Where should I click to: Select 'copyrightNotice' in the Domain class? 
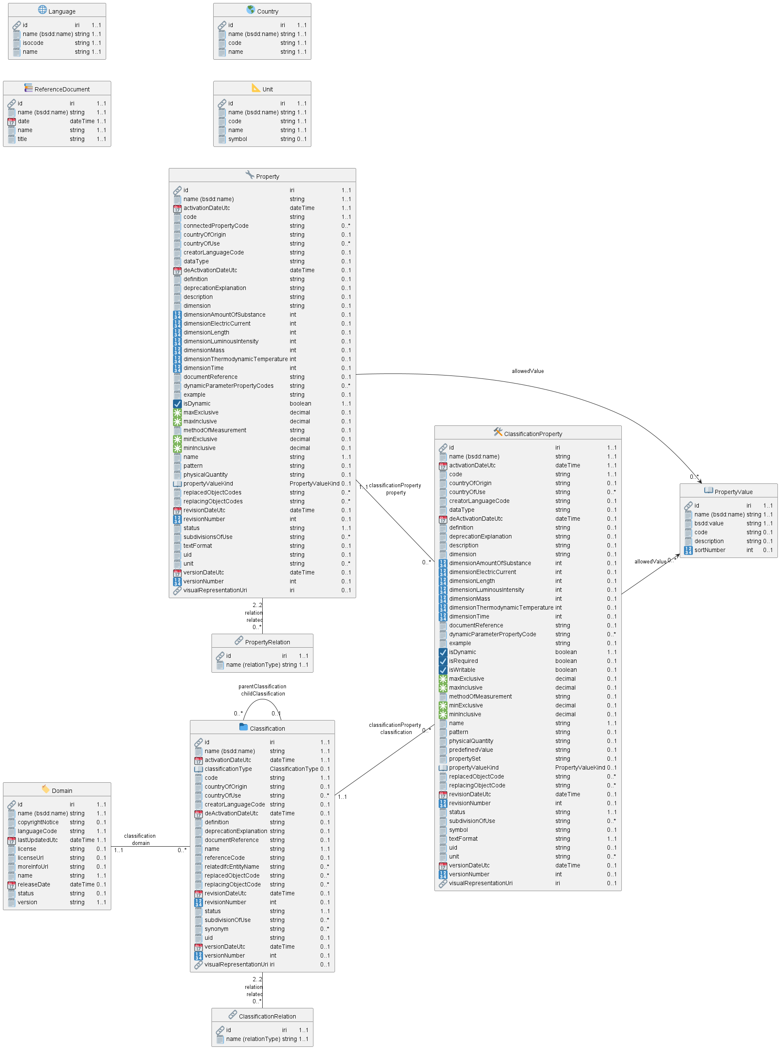[x=38, y=823]
